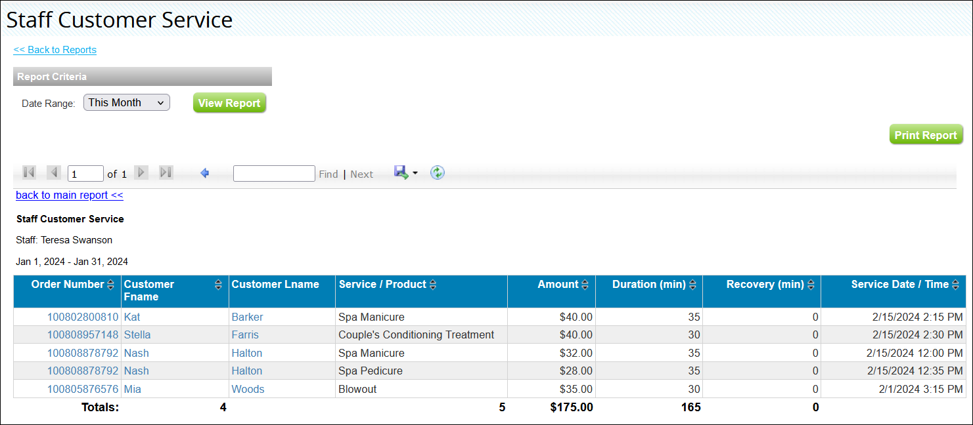Click back to main report link
Screen dimensions: 973x425
pyautogui.click(x=70, y=195)
